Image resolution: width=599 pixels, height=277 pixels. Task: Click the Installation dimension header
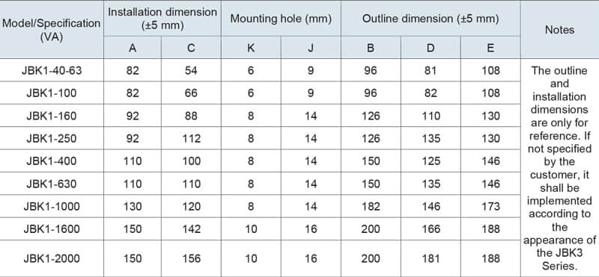pos(162,19)
